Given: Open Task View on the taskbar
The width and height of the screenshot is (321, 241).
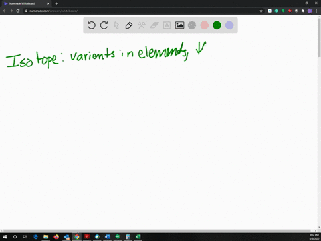Looking at the screenshot, I should [x=25, y=237].
